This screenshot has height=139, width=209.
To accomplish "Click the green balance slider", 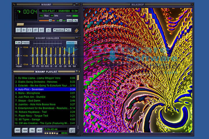I will [x=61, y=21].
